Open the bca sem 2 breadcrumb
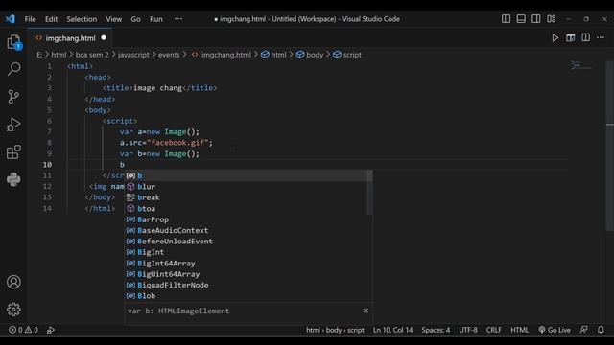Viewport: 614px width, 345px height. 92,55
